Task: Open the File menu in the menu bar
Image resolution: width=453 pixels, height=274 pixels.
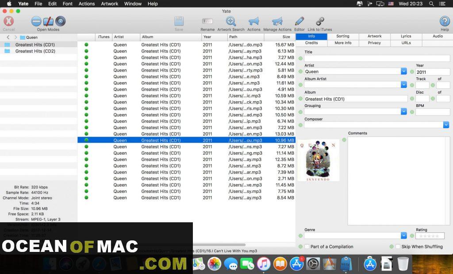Action: (38, 4)
